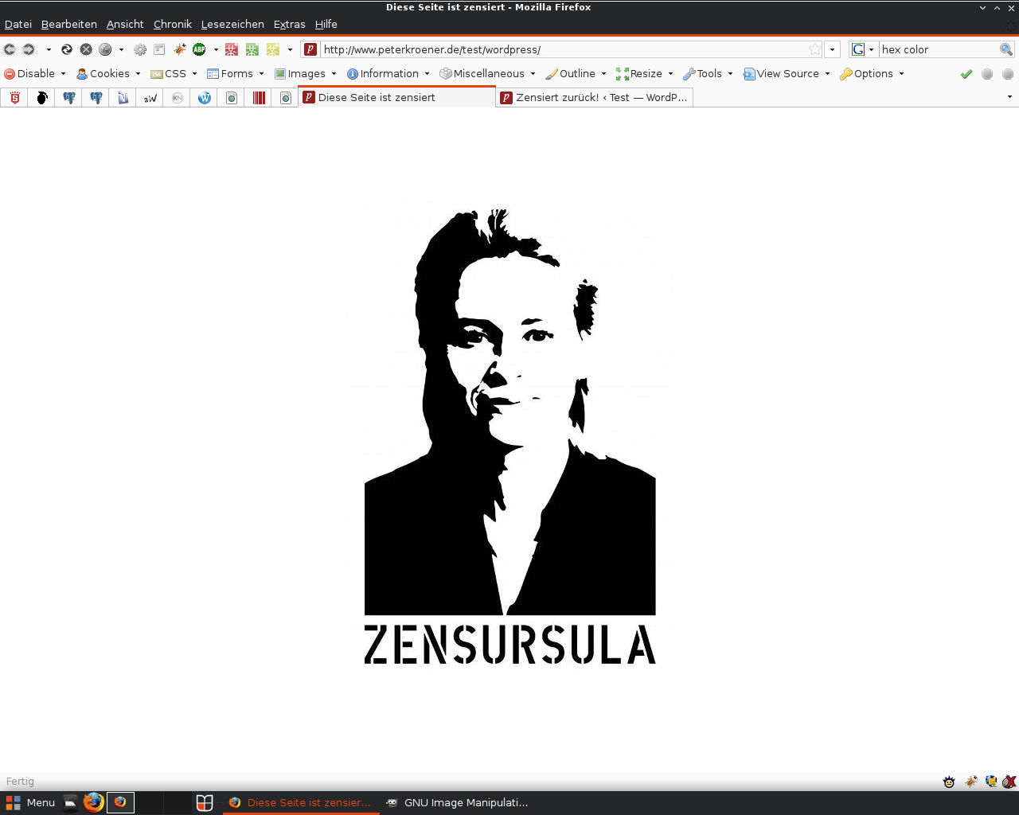Switch to 'Zensiert zurück! ‹ Test' tab
1019x815 pixels.
point(594,98)
